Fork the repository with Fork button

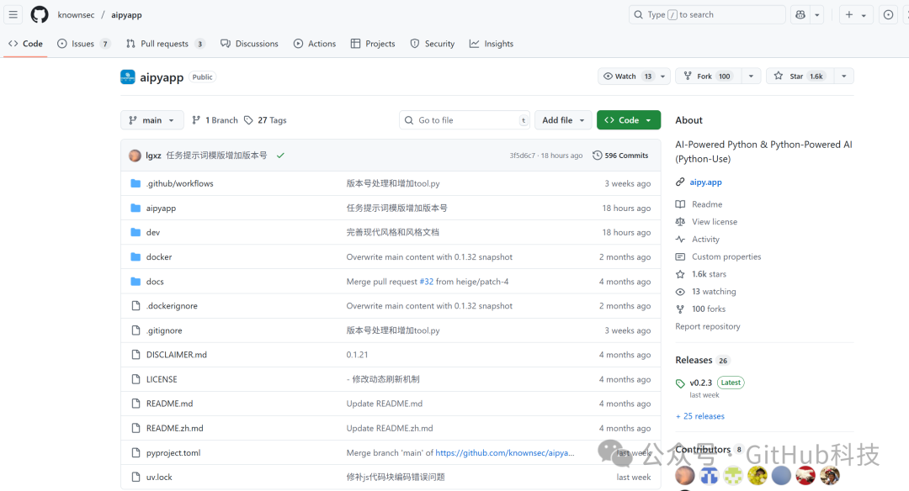coord(709,77)
